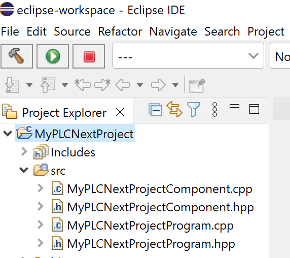
Task: Expand the Includes node
Action: coord(24,151)
